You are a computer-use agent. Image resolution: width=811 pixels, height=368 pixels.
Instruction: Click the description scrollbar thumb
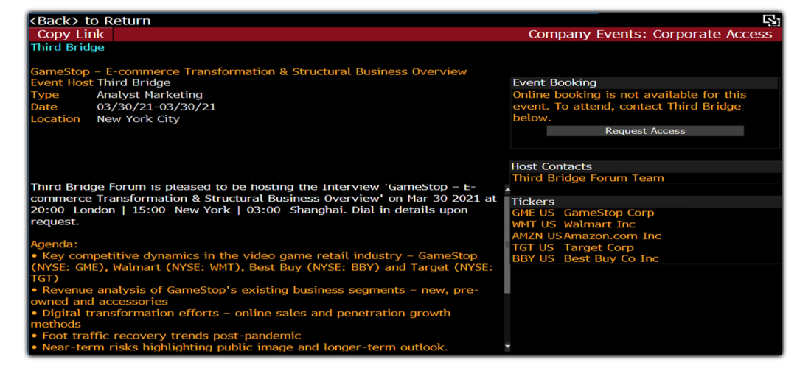click(x=507, y=243)
